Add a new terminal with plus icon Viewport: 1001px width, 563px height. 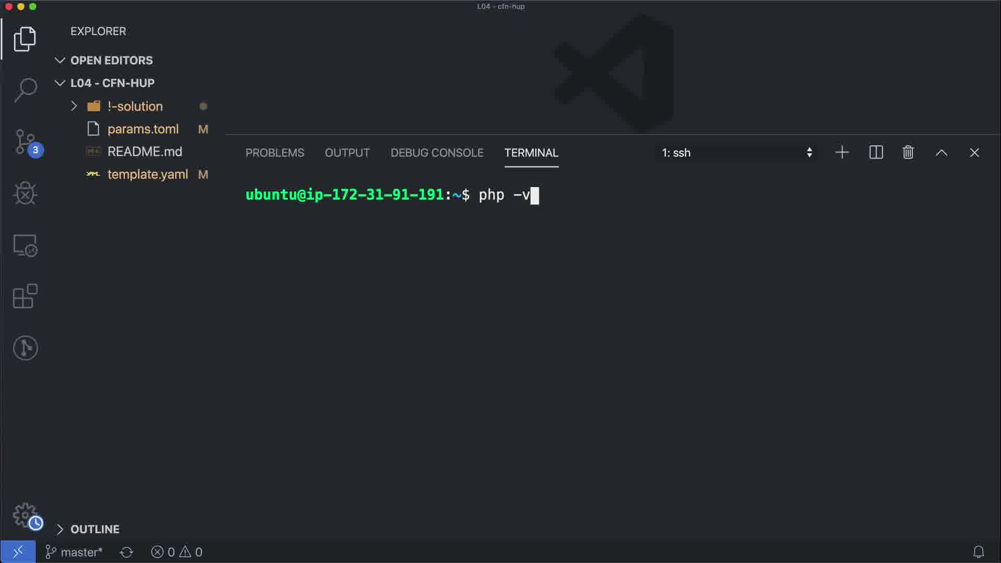(842, 152)
